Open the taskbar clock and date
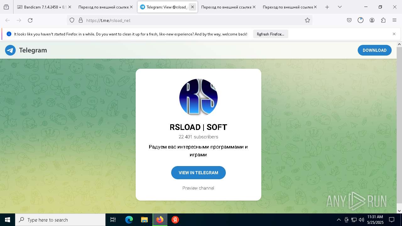Image resolution: width=402 pixels, height=226 pixels. tap(375, 220)
